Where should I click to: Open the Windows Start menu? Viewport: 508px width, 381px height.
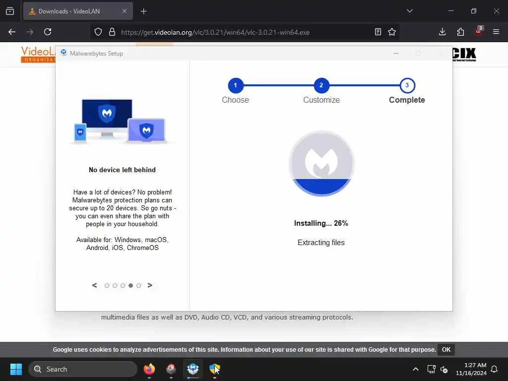[16, 369]
